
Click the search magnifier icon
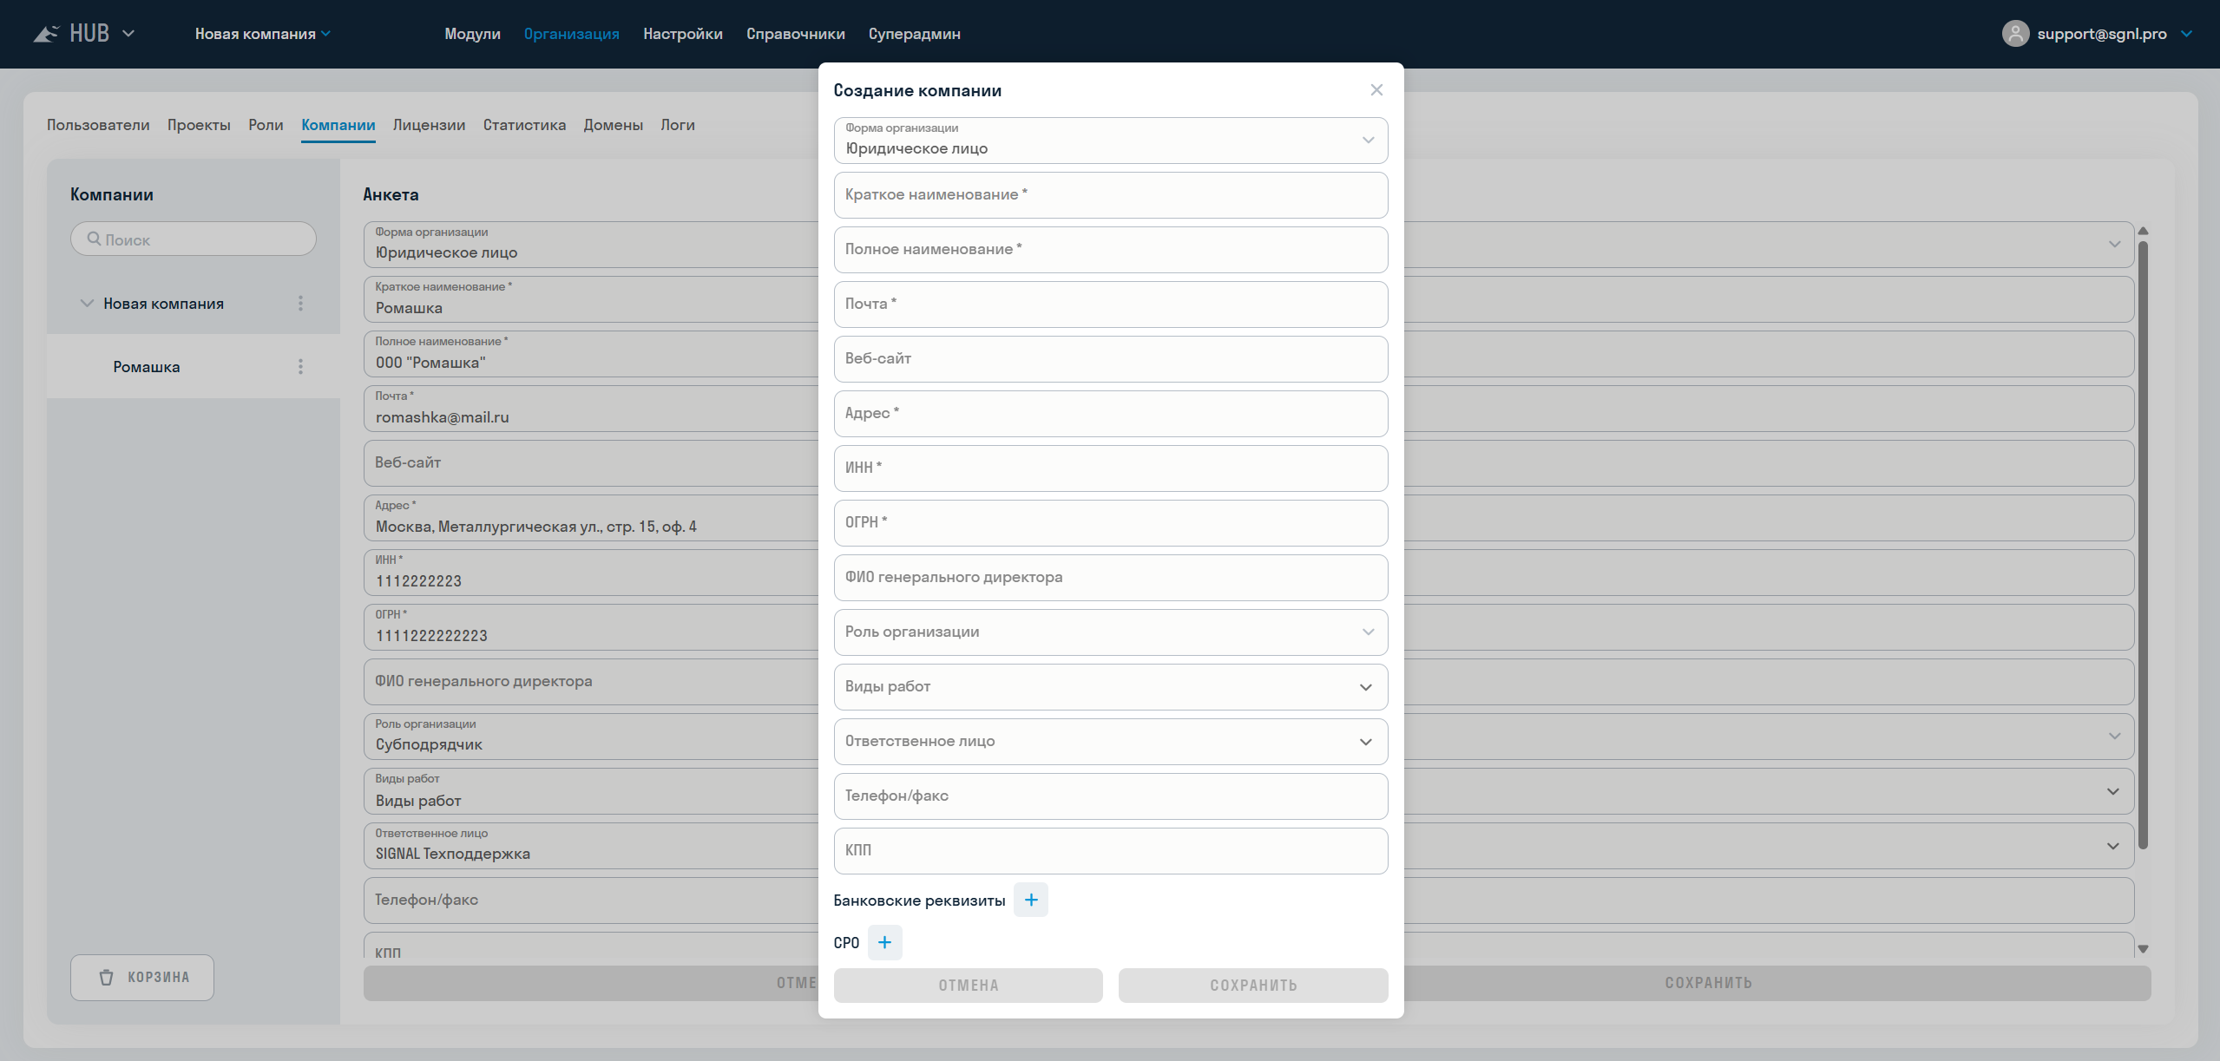(x=94, y=239)
